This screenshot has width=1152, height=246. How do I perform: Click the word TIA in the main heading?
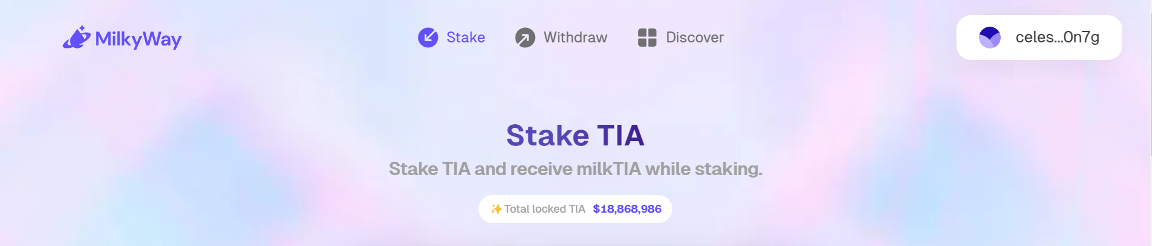pyautogui.click(x=620, y=135)
